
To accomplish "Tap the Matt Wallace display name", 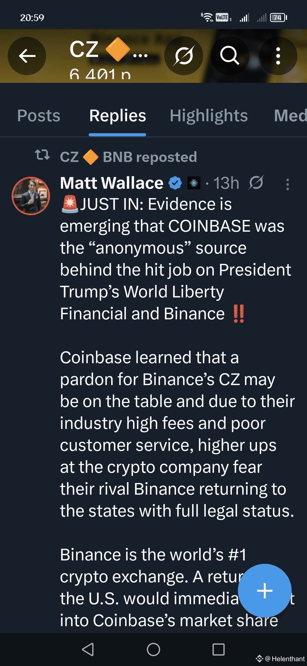I will (x=112, y=183).
